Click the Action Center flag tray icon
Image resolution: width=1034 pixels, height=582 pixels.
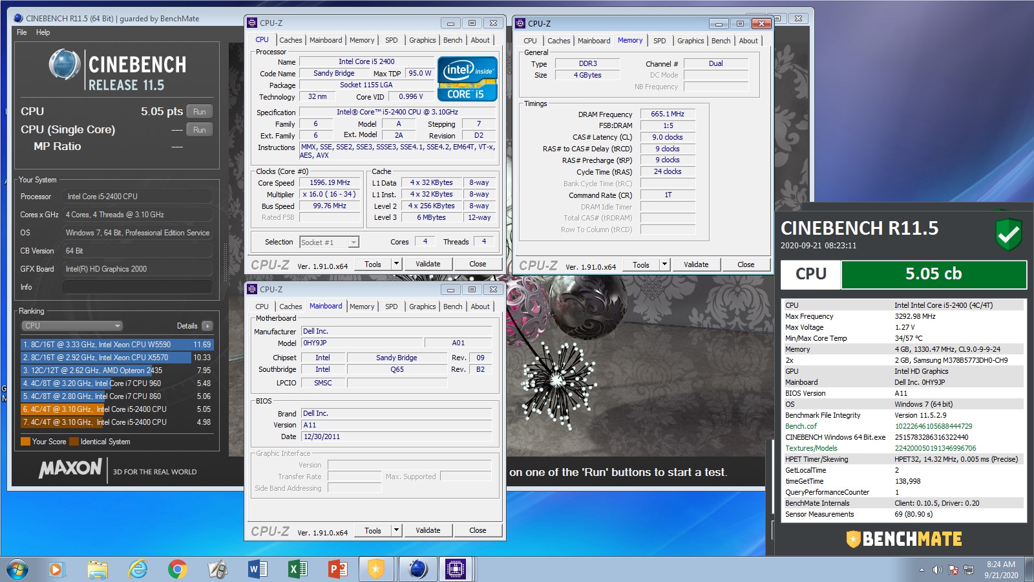[953, 570]
